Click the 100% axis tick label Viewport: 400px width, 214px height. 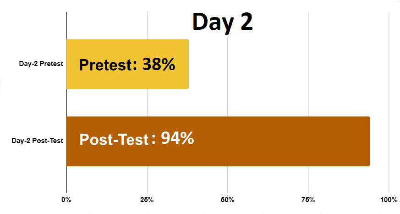(389, 200)
